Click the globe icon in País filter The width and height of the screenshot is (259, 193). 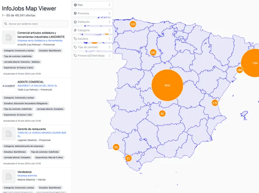pyautogui.click(x=75, y=5)
